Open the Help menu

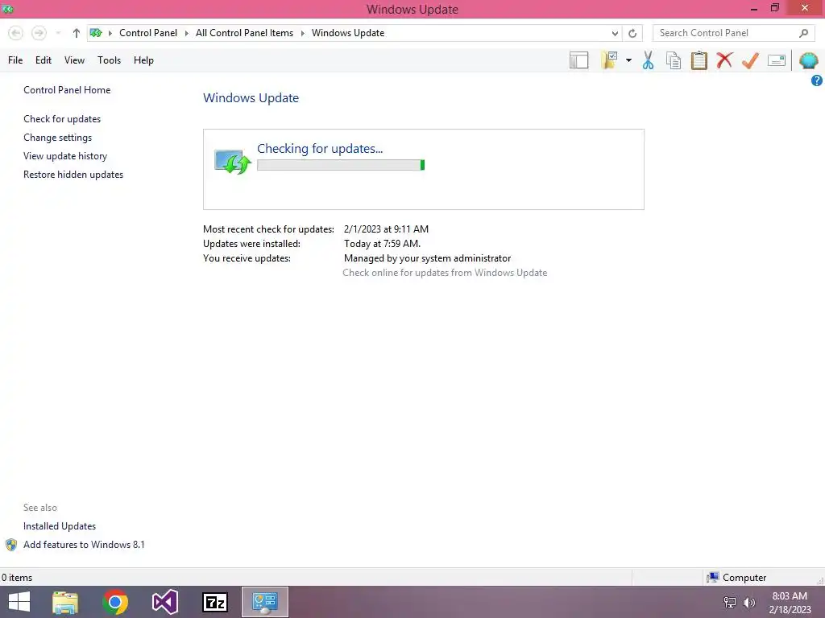(x=143, y=60)
